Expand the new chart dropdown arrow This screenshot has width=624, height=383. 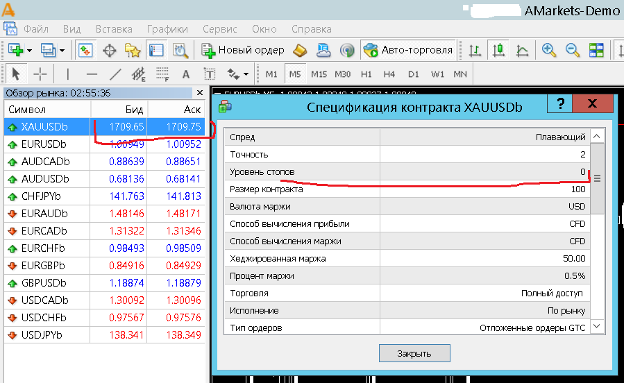(x=29, y=51)
